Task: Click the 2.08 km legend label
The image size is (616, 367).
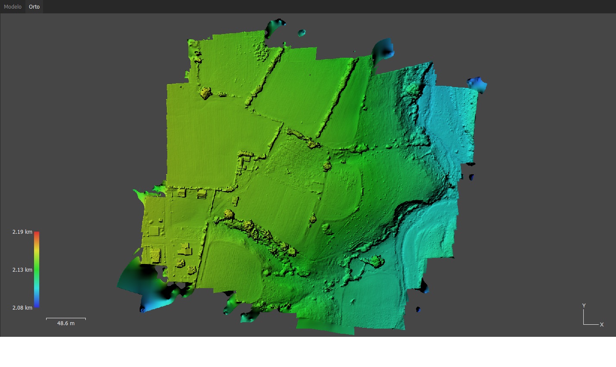Action: [22, 308]
